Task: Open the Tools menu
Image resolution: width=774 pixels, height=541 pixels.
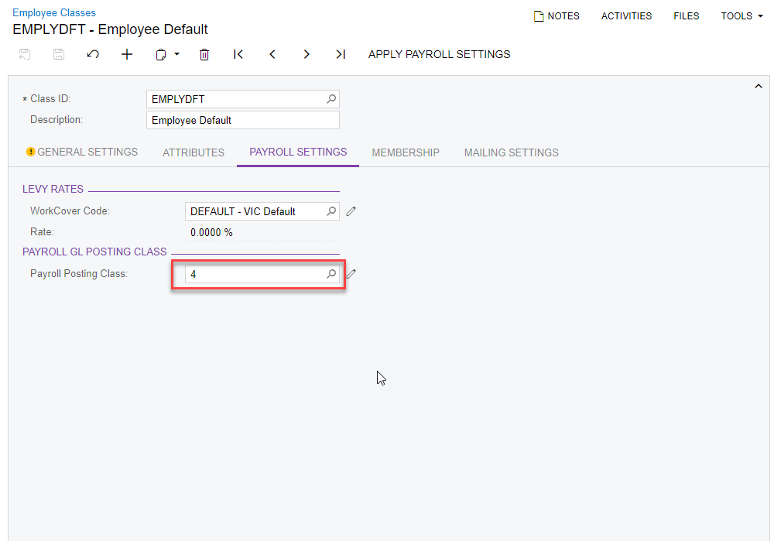Action: click(740, 15)
